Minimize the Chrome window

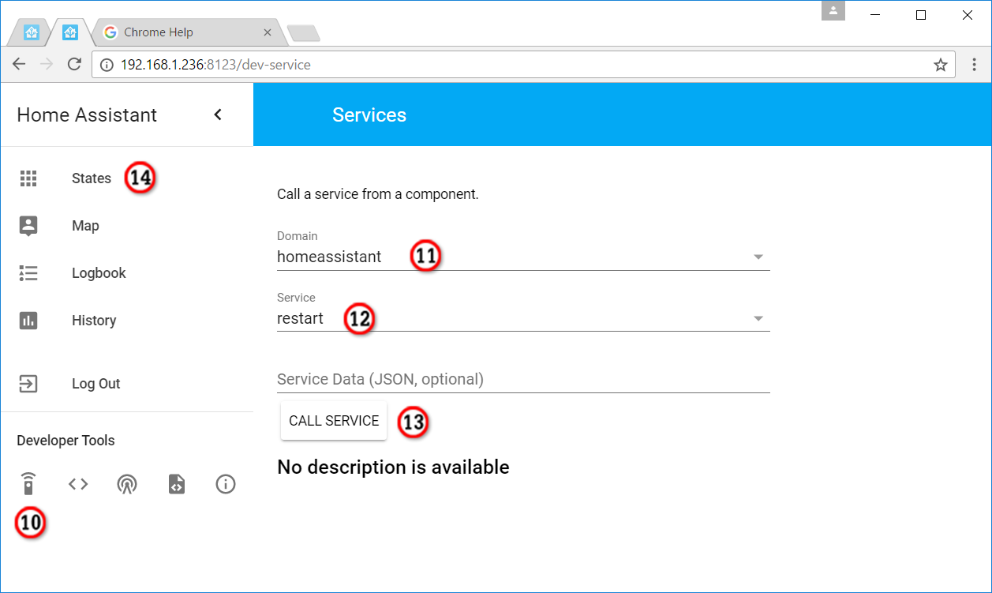coord(874,15)
